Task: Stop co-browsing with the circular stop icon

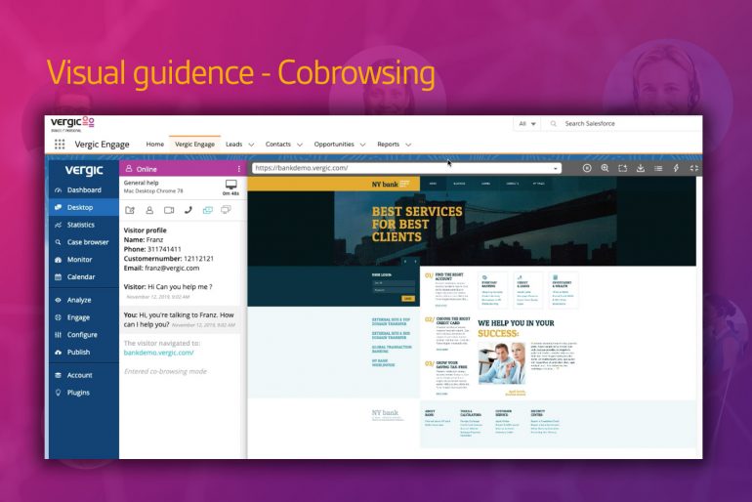Action: [587, 168]
